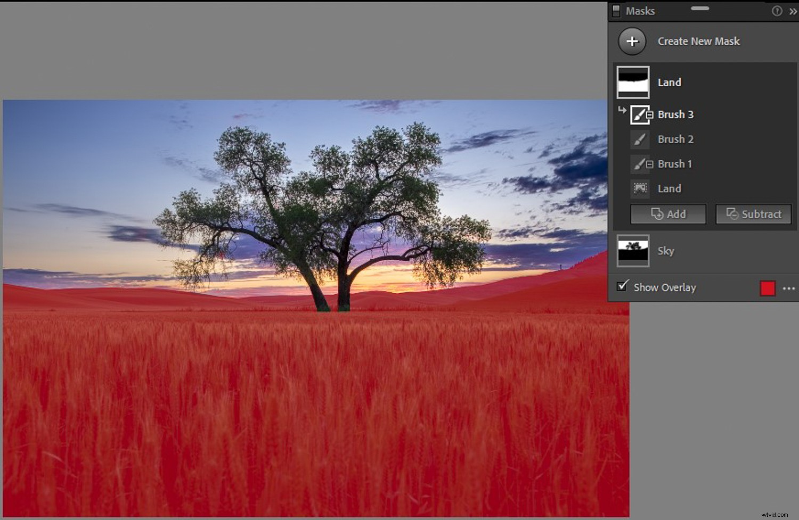Click the Create New Mask plus icon
Image resolution: width=799 pixels, height=520 pixels.
coord(632,41)
